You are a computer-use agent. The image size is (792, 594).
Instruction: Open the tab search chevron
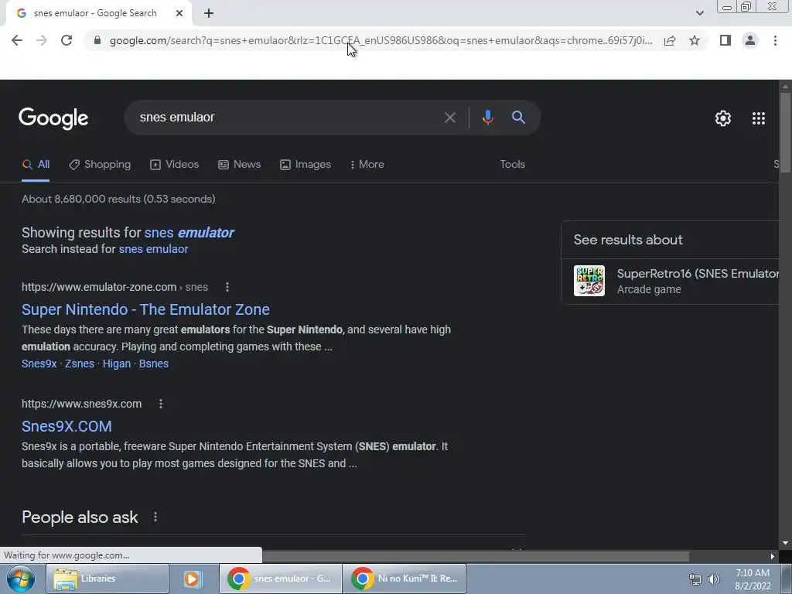click(x=699, y=13)
